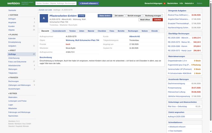Open Benachrichtigungen in the top bar
212x133 pixels.
[153, 3]
